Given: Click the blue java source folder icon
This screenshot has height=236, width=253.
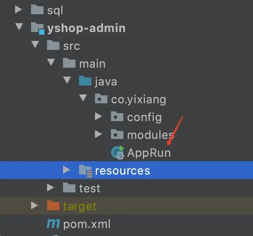Looking at the screenshot, I should [x=85, y=81].
